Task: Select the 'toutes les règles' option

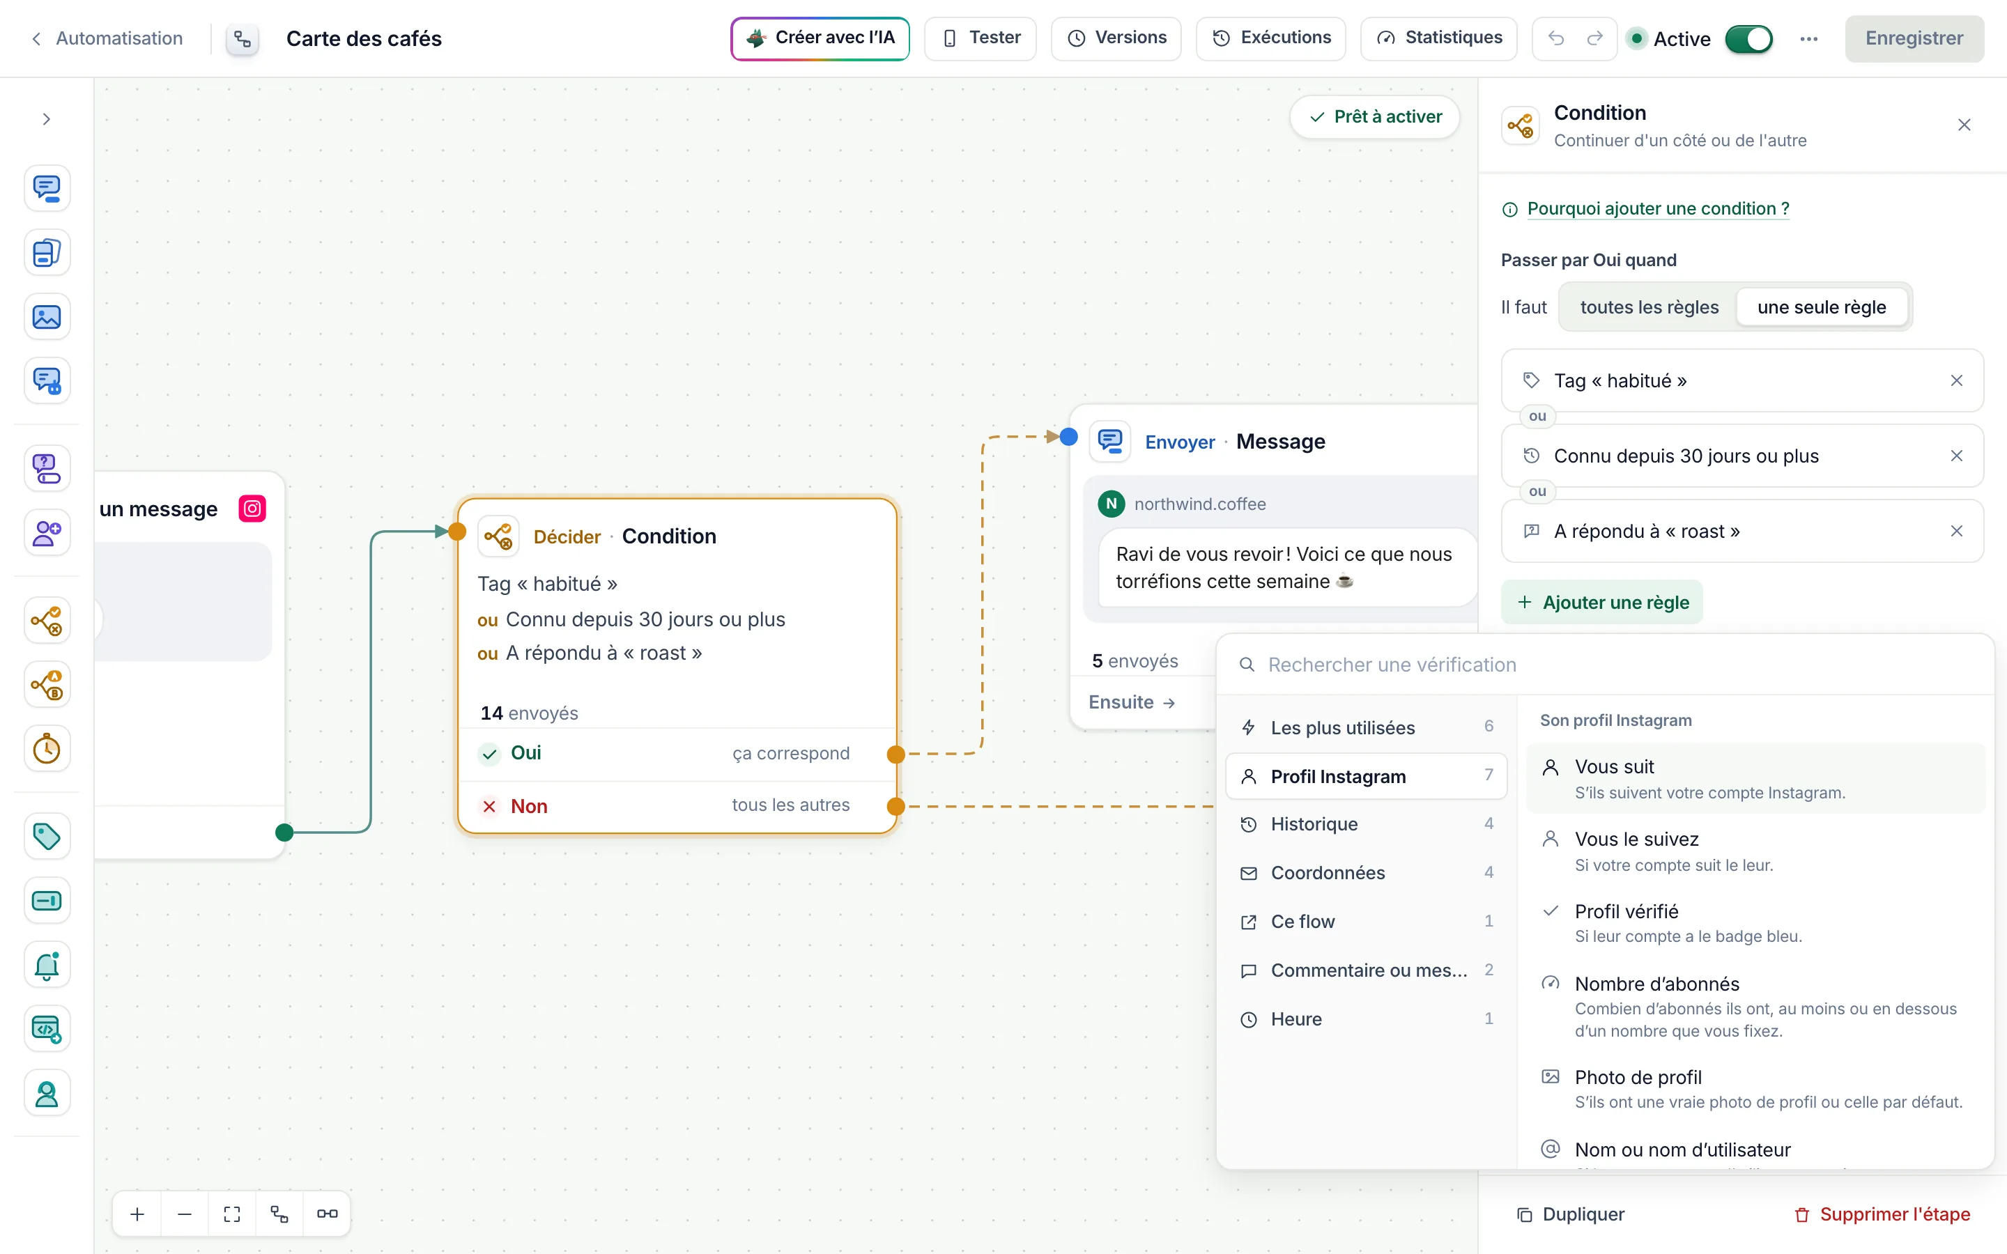Action: (1649, 307)
